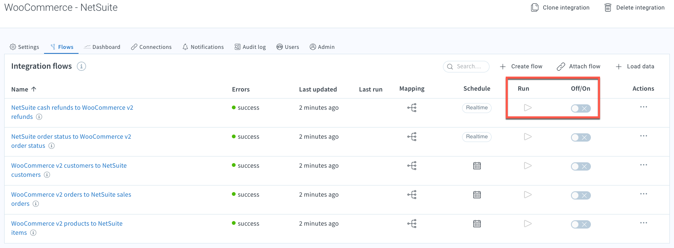Open actions menu for NetSuite cash refunds flow
This screenshot has height=248, width=674.
644,107
